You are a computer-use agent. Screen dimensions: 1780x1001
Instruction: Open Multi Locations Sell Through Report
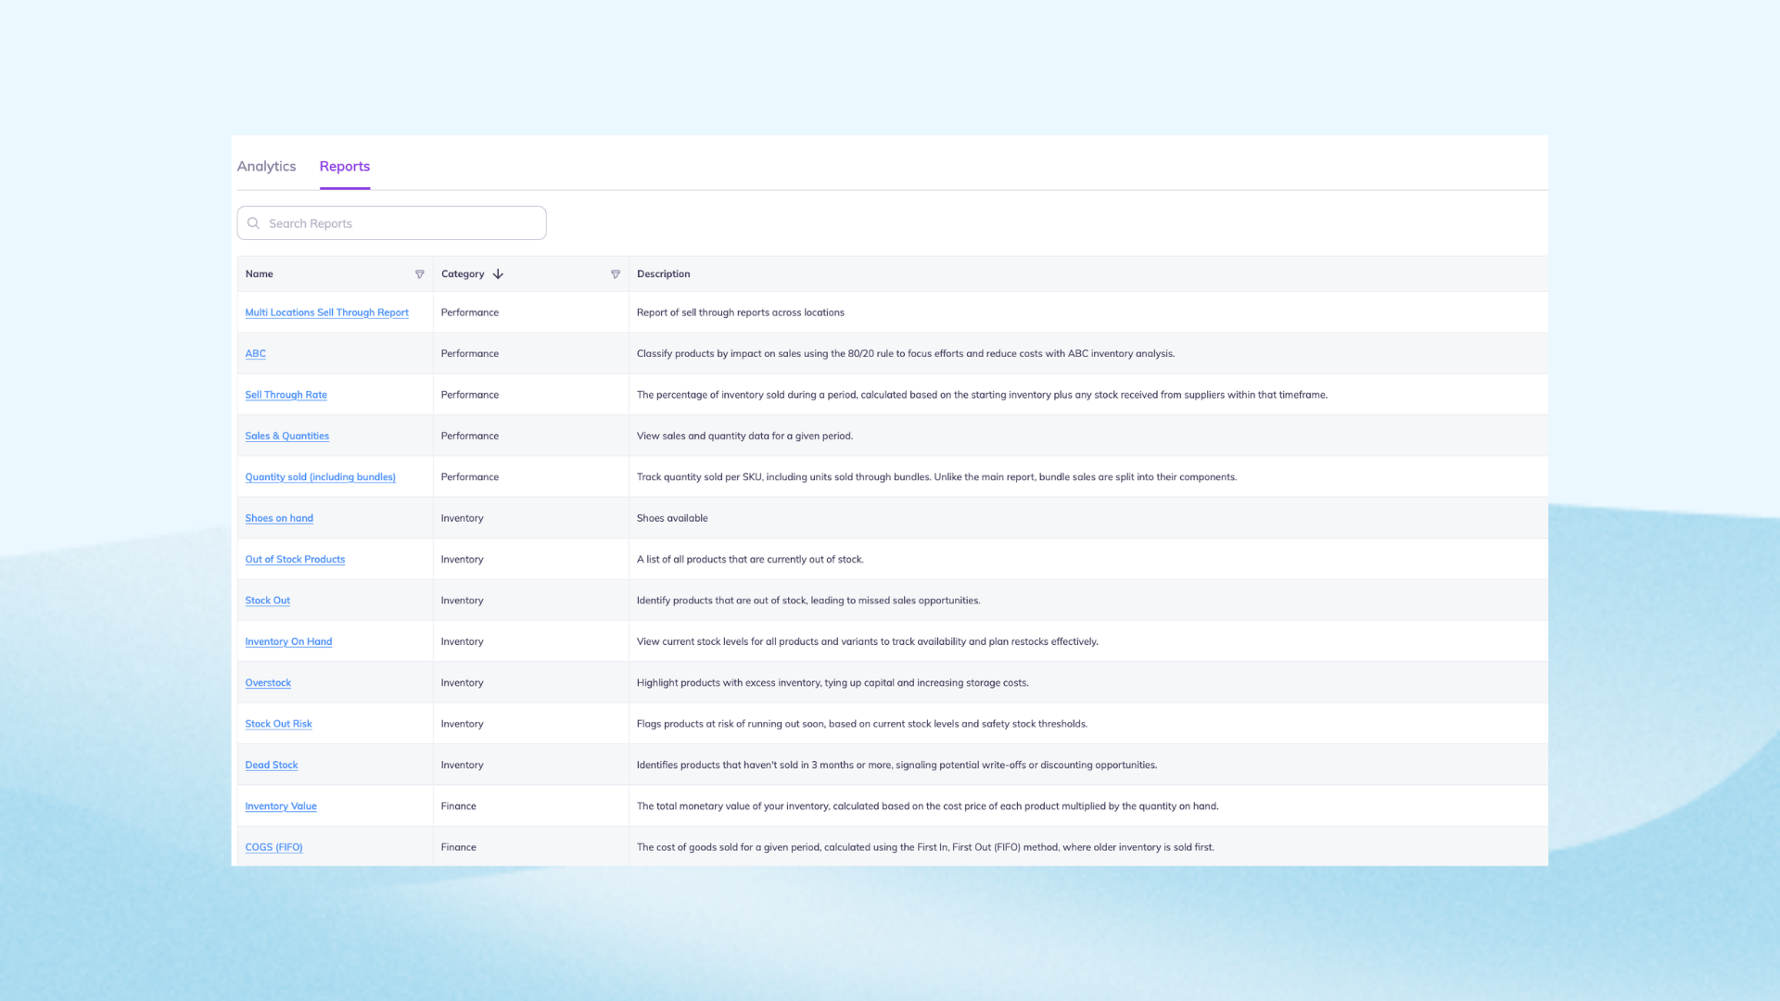pos(326,312)
